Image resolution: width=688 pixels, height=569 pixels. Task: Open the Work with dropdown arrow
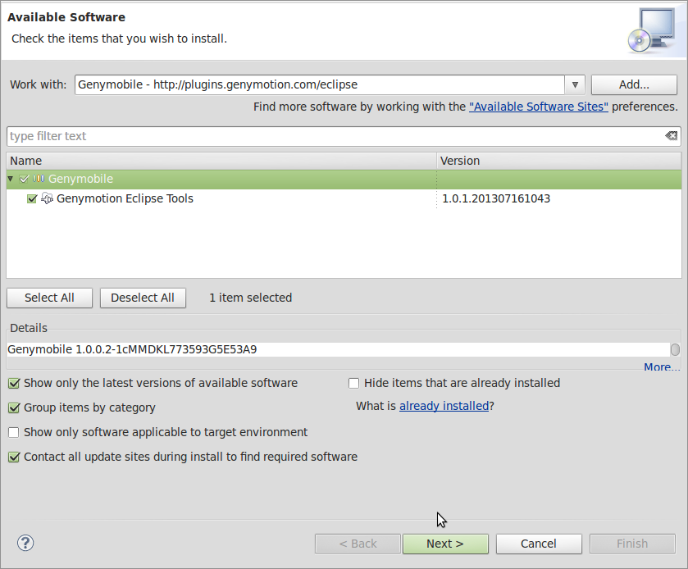pyautogui.click(x=575, y=84)
